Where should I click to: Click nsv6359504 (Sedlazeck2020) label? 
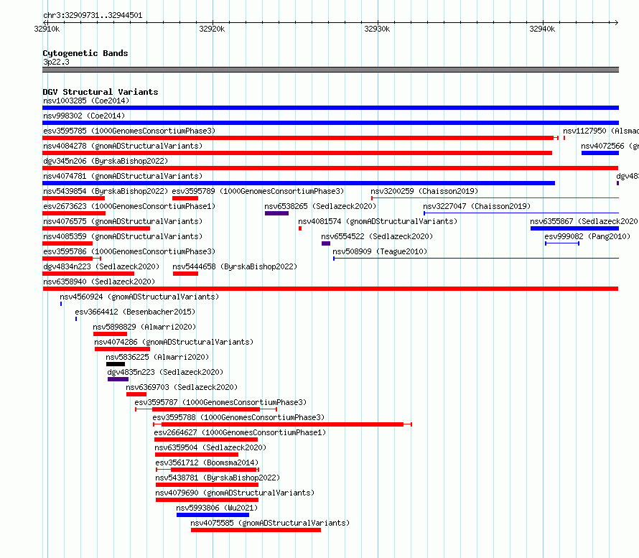click(210, 447)
